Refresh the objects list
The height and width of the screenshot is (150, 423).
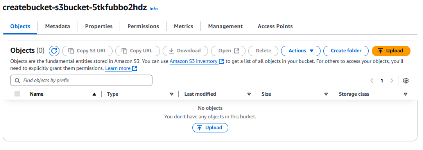(54, 51)
